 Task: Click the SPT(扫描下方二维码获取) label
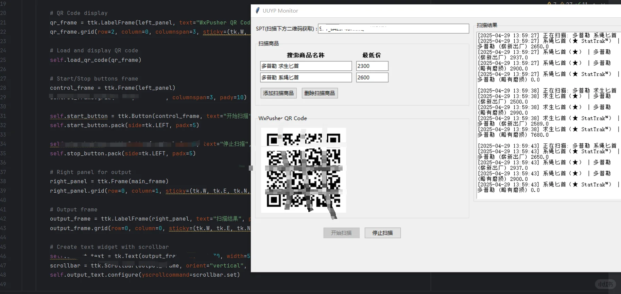coord(287,29)
